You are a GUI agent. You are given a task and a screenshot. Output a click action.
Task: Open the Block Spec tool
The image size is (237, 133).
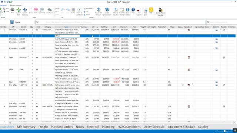pos(145,11)
